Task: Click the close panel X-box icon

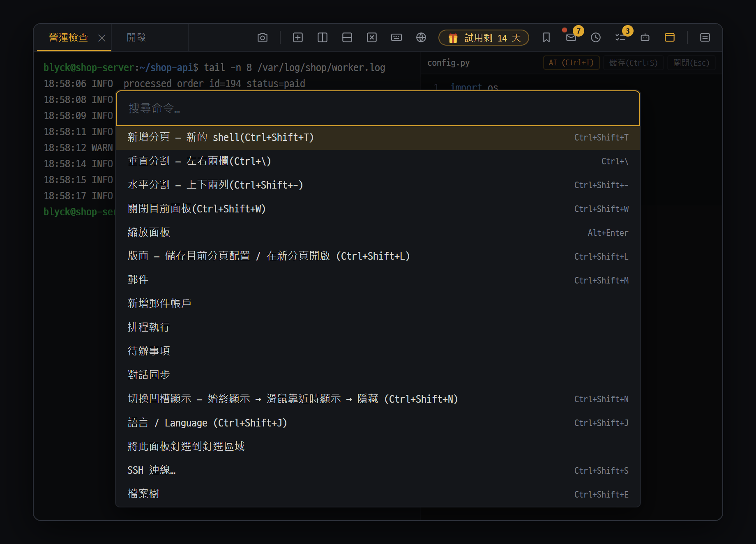Action: (372, 38)
